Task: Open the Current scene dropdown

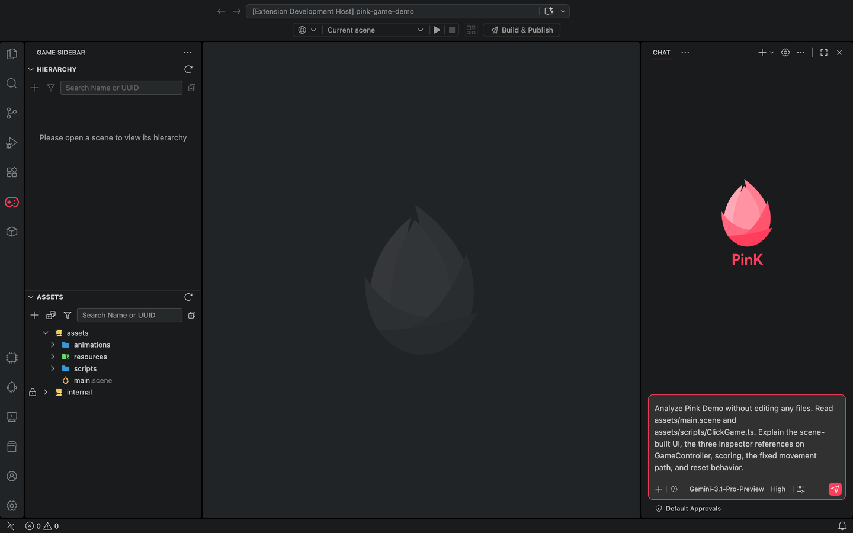Action: tap(376, 30)
